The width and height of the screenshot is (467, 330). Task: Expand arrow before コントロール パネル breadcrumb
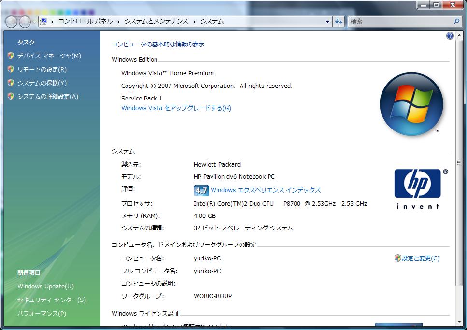(x=53, y=22)
